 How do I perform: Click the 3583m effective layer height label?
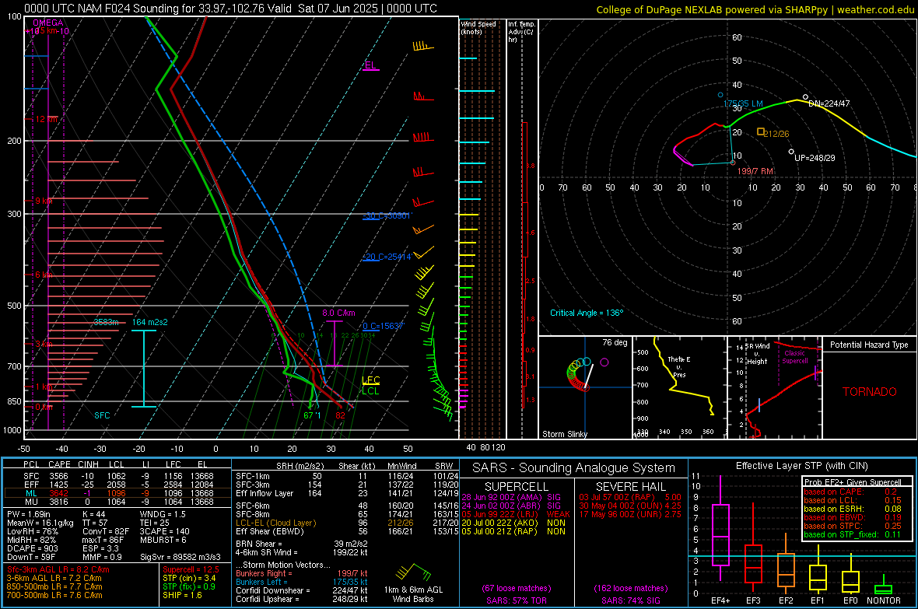click(x=107, y=322)
